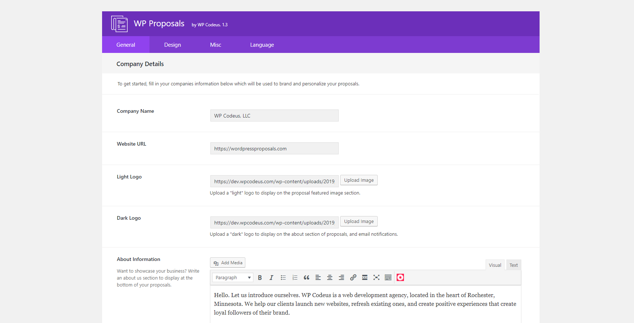Insert Read More tag

tap(365, 278)
